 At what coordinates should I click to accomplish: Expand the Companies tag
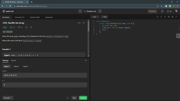click(x=8, y=32)
